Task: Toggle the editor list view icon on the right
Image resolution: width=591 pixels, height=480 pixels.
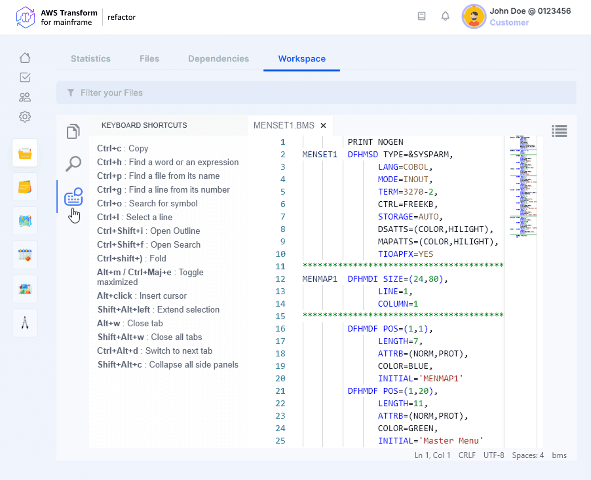Action: (560, 132)
